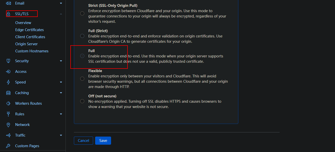Select the Full (Strict) radio button
The width and height of the screenshot is (335, 152).
point(82,36)
